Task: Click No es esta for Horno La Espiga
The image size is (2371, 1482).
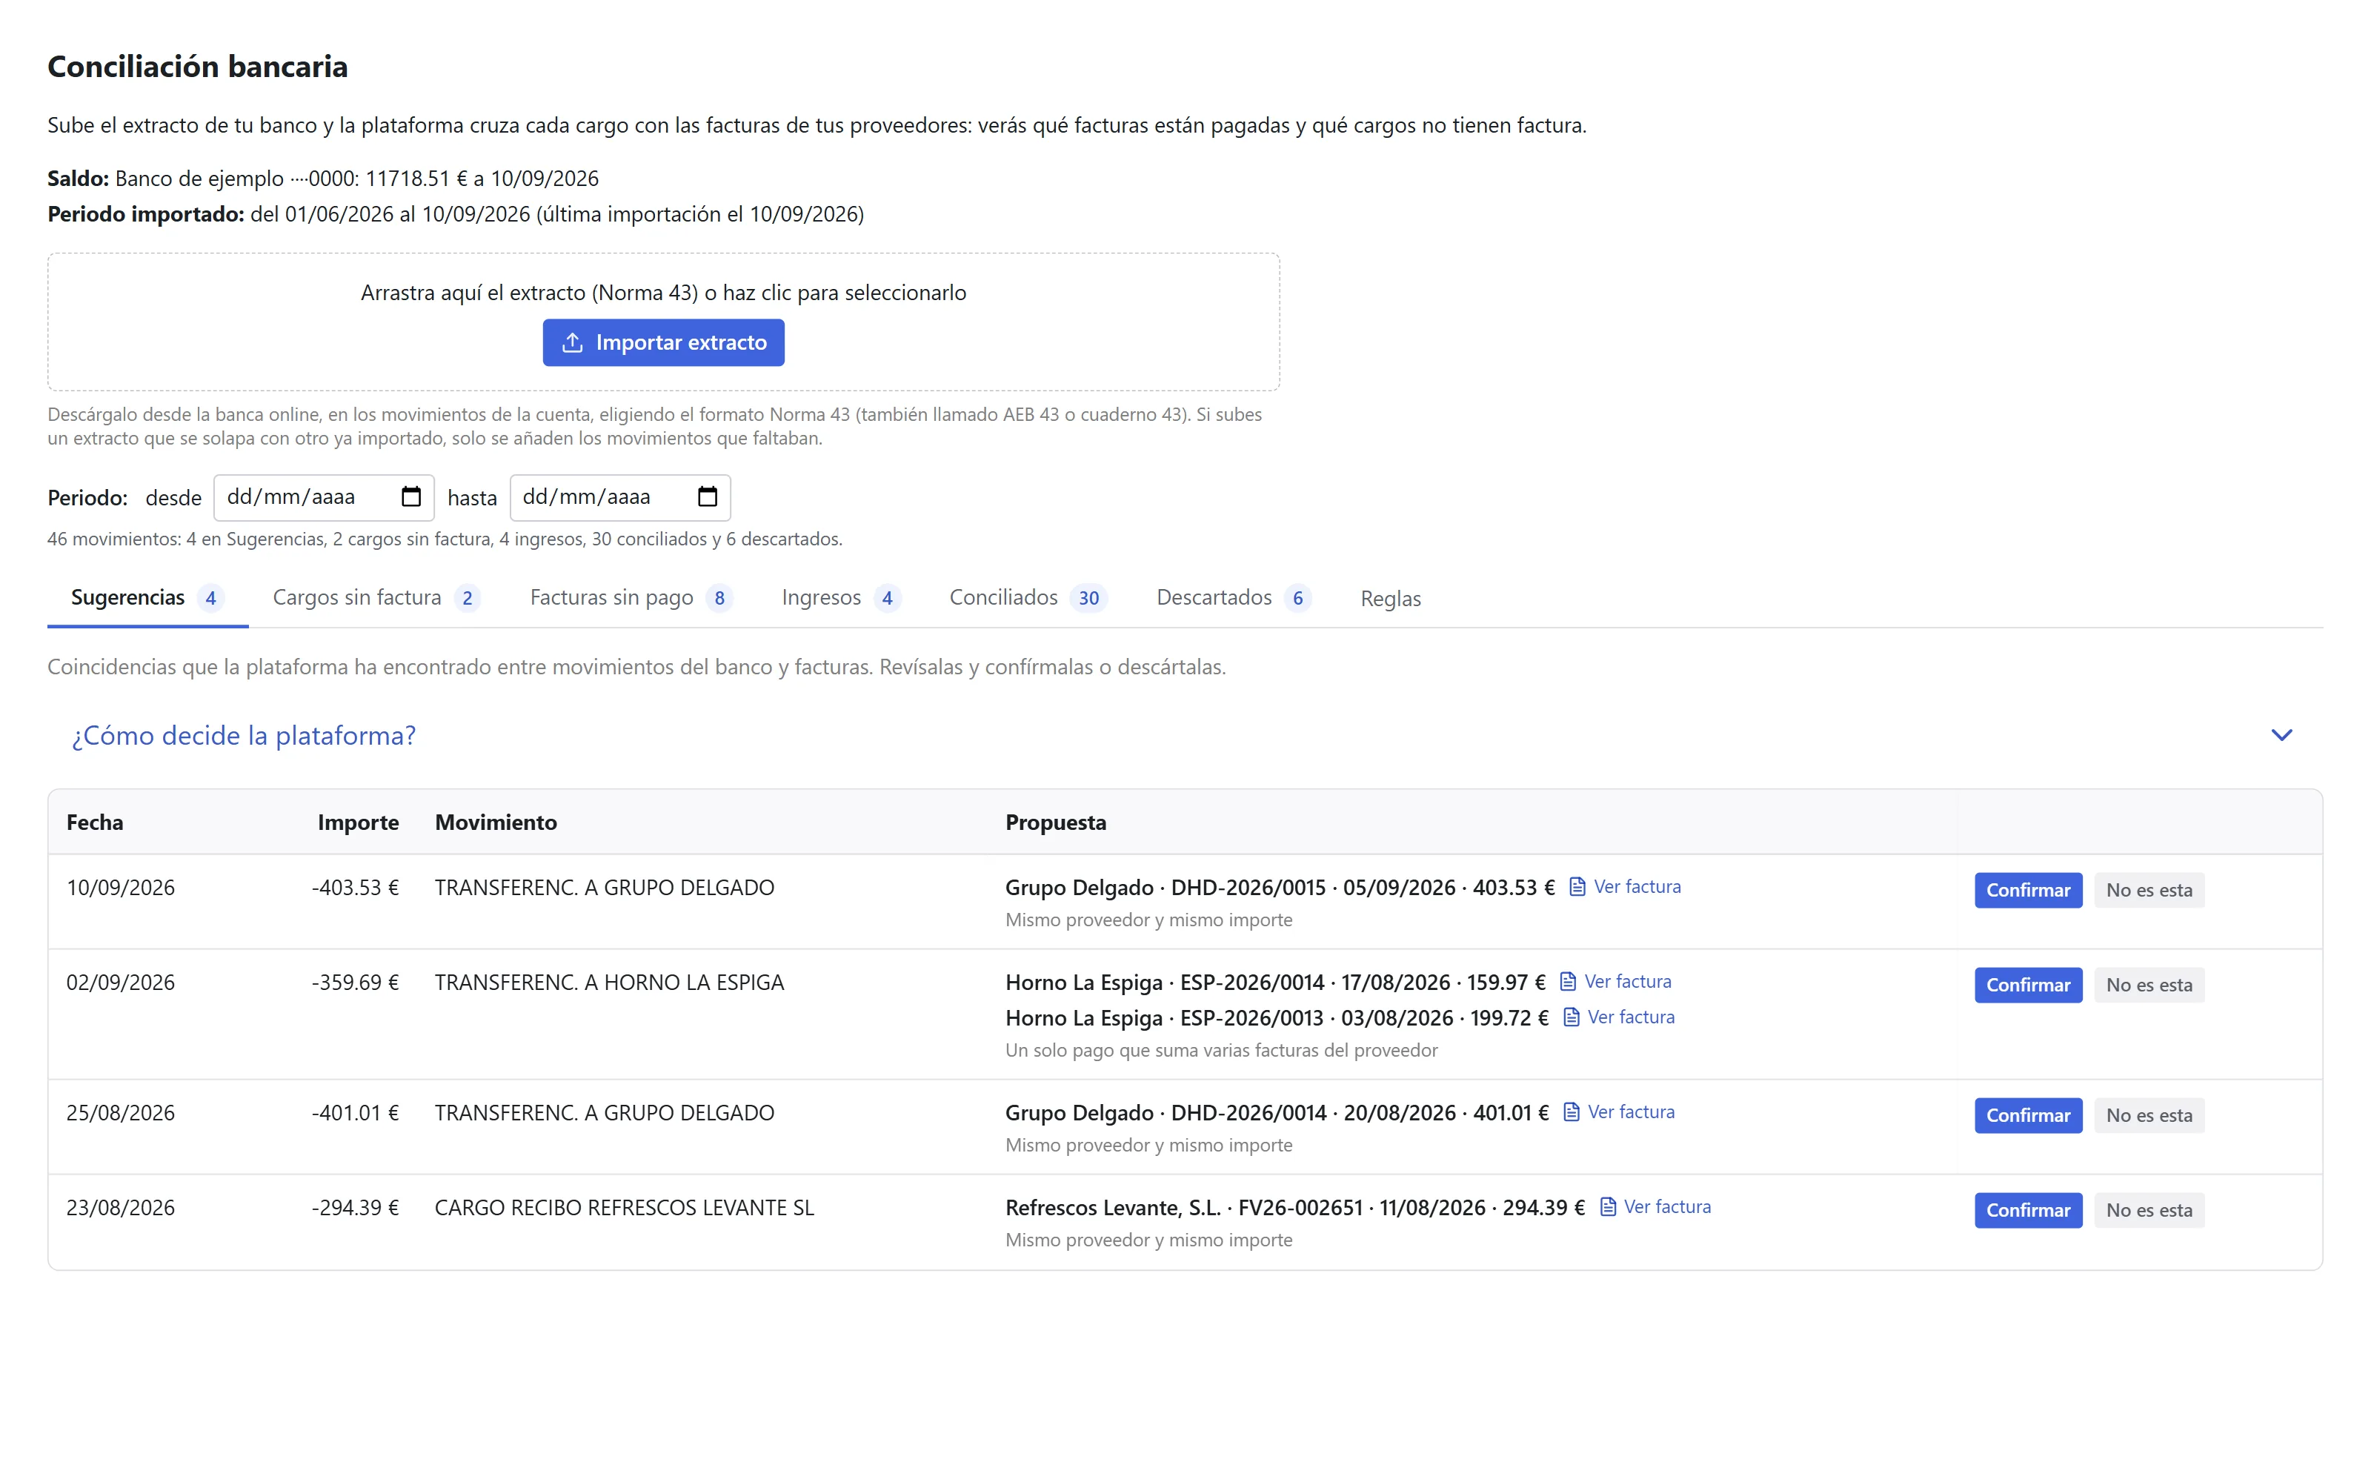Action: [2149, 985]
